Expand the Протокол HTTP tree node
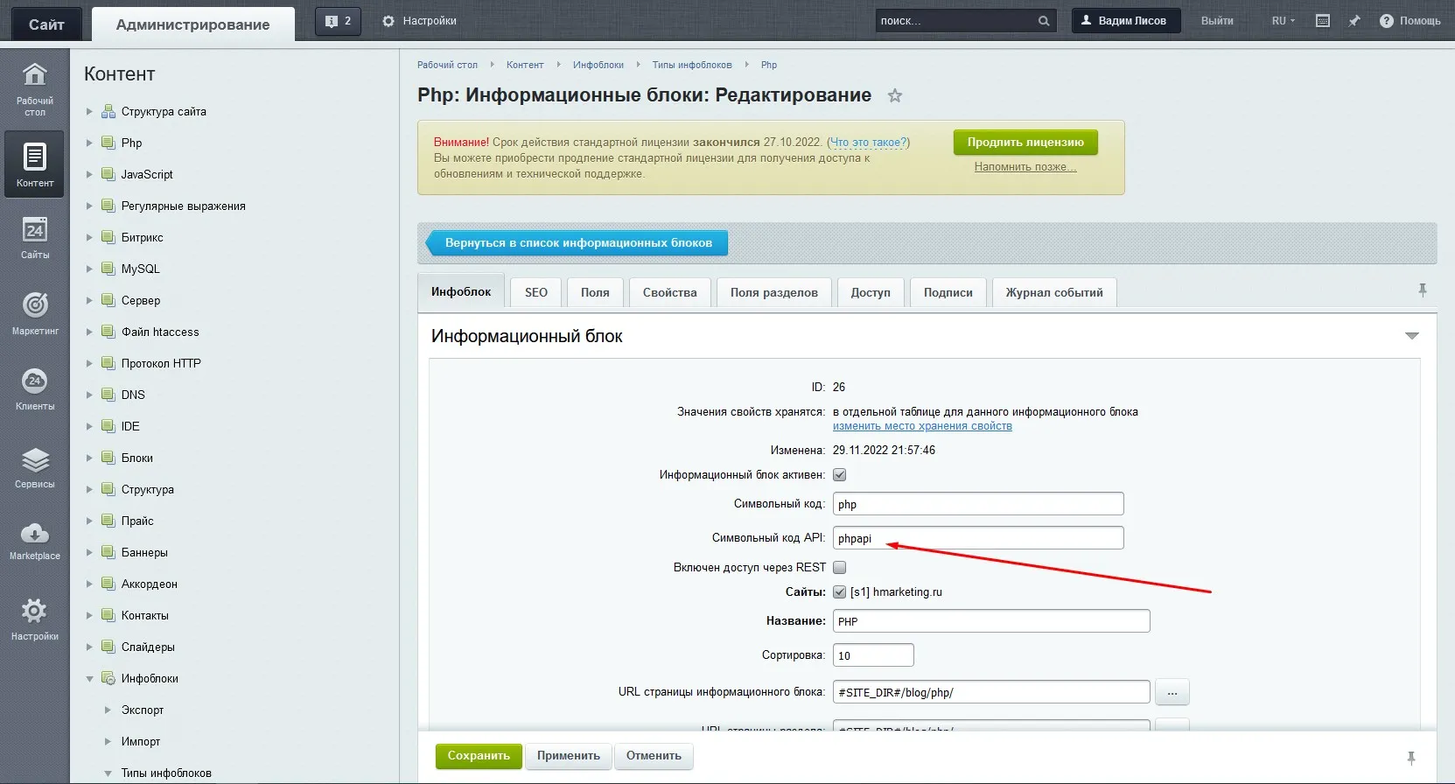The width and height of the screenshot is (1455, 784). [x=89, y=363]
